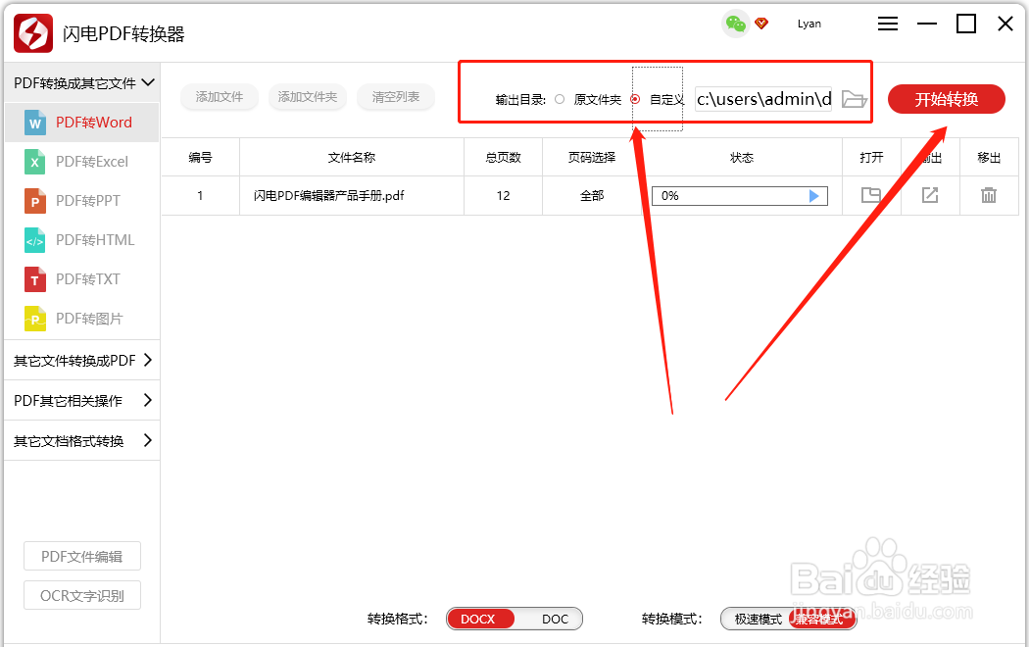Open file folder icon in 打开 column
The image size is (1030, 647).
(x=871, y=195)
